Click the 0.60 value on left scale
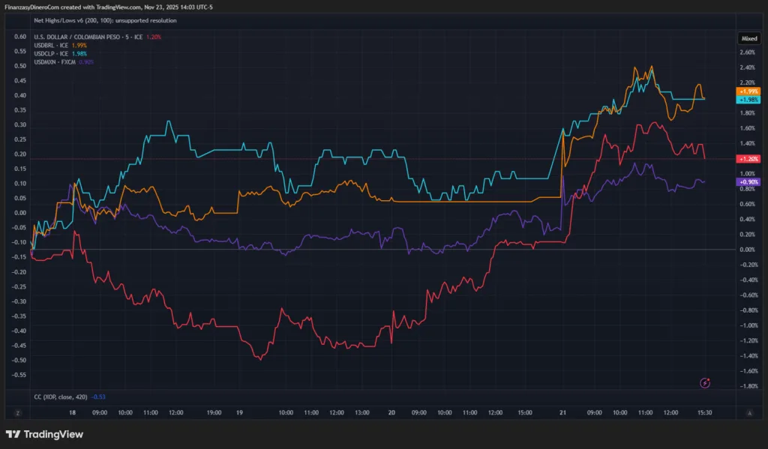Viewport: 768px width, 449px height. (x=20, y=37)
